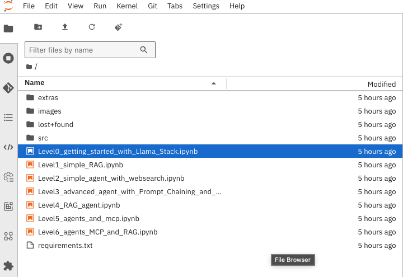Click the lost+found folder name
This screenshot has width=403, height=277.
point(55,124)
